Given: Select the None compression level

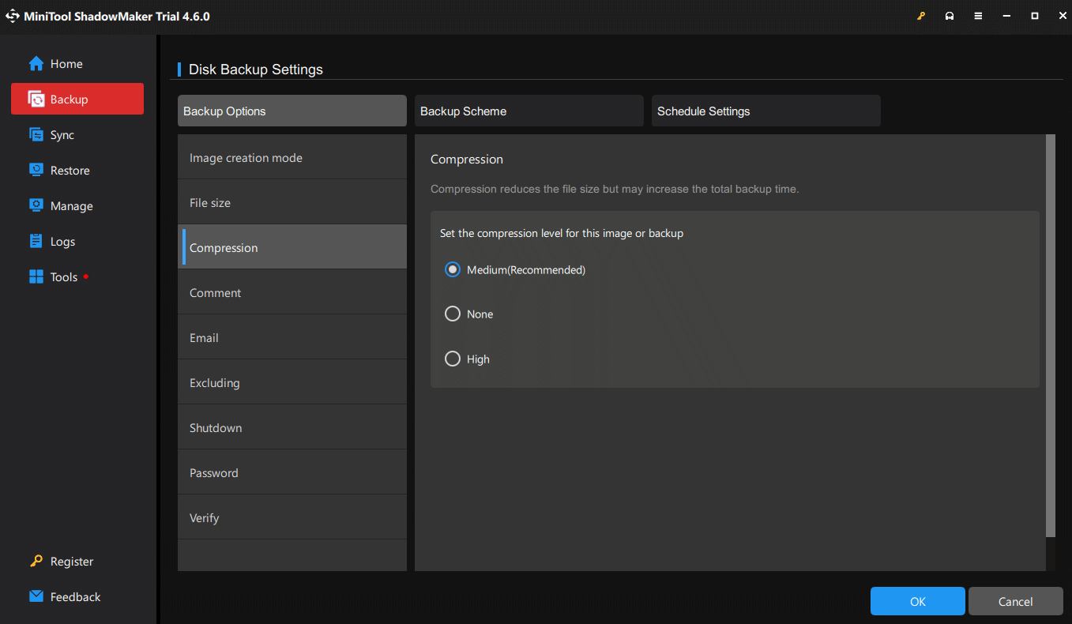Looking at the screenshot, I should (x=452, y=314).
